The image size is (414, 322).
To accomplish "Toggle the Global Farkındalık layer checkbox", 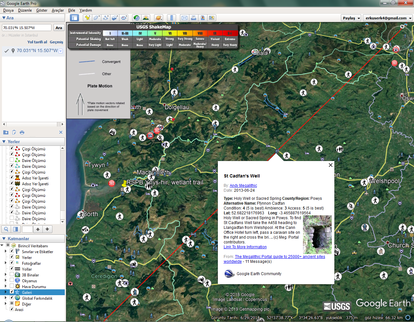I will coord(12,298).
